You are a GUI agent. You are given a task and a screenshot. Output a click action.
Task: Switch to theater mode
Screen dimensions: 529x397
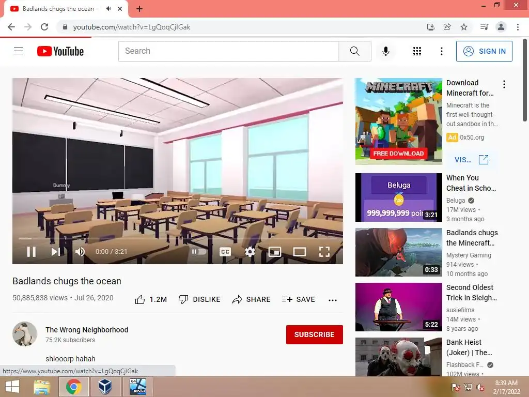(300, 252)
